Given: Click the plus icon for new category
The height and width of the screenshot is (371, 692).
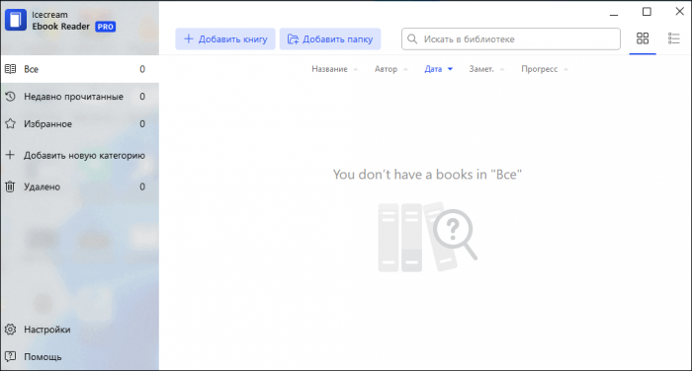Looking at the screenshot, I should tap(10, 155).
